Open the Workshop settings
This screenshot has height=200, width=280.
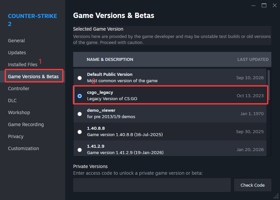click(19, 112)
